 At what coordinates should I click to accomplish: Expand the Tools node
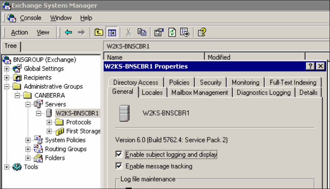coord(7,167)
